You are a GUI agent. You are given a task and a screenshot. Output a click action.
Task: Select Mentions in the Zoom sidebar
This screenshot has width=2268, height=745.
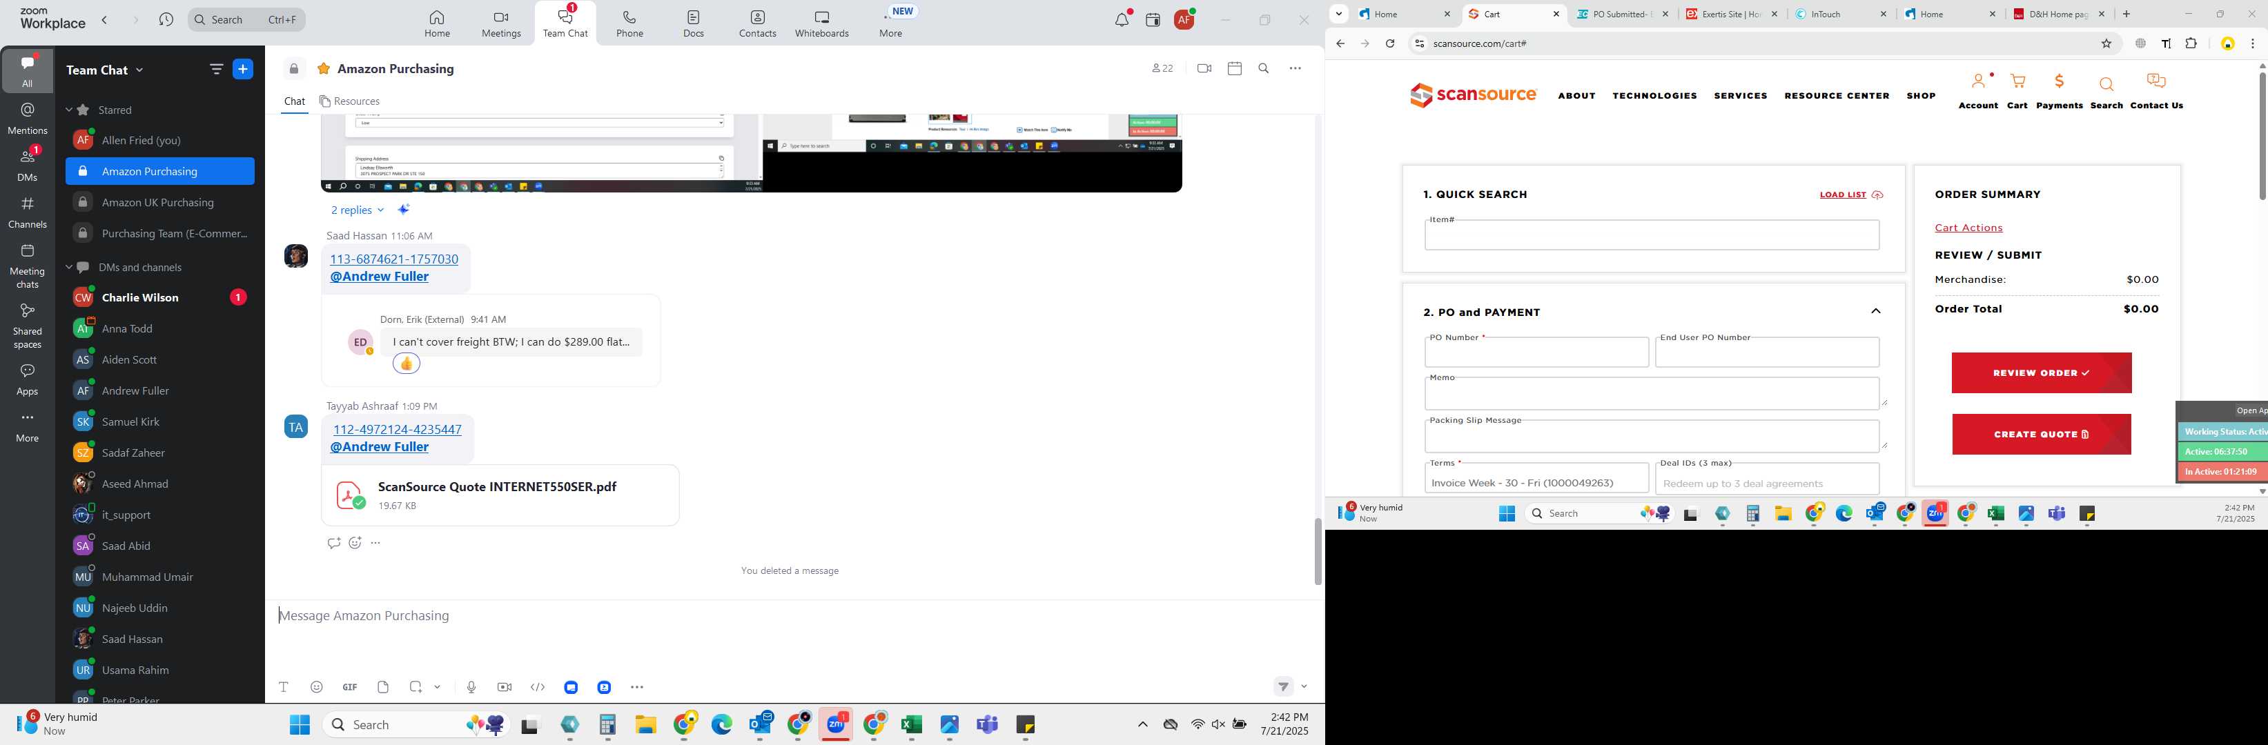click(28, 119)
